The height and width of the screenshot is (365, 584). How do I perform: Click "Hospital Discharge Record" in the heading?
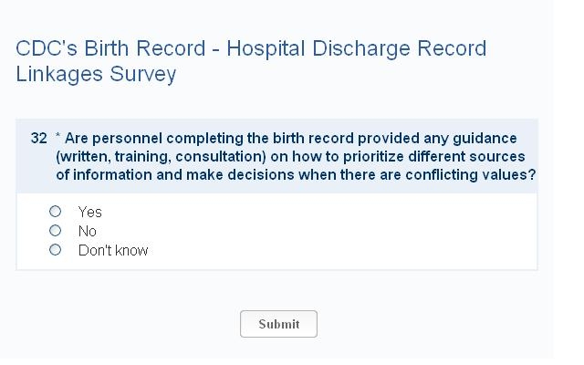[x=357, y=49]
